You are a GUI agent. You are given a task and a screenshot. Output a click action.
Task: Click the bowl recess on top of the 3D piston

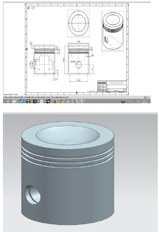68,135
